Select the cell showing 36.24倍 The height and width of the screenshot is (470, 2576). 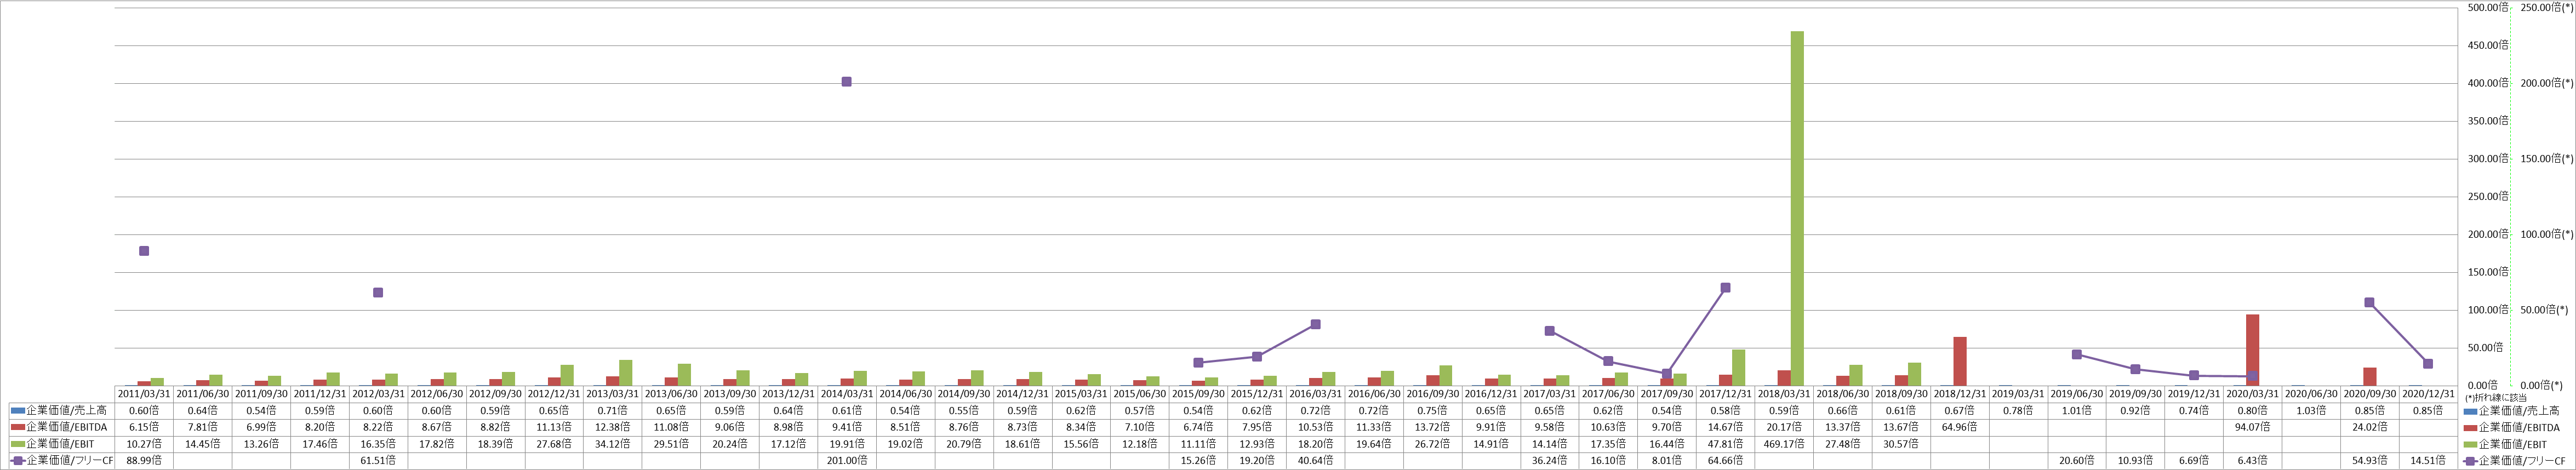point(1549,461)
